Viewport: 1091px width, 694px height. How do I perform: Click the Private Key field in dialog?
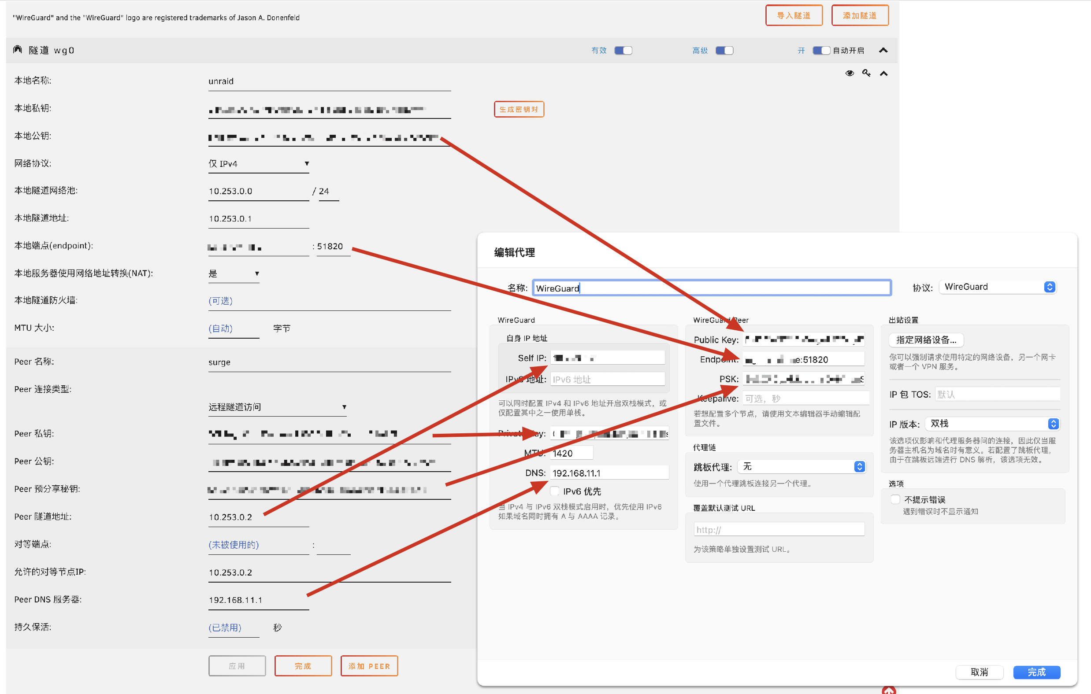609,434
